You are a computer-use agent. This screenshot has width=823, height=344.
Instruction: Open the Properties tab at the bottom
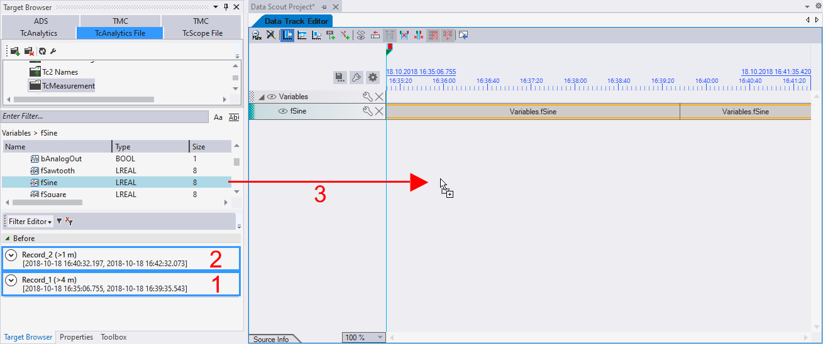(76, 337)
